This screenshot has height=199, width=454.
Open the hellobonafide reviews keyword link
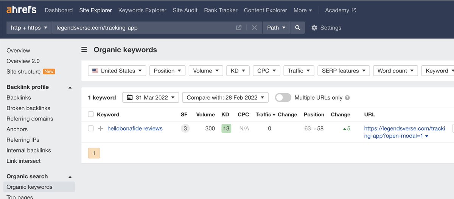point(135,128)
